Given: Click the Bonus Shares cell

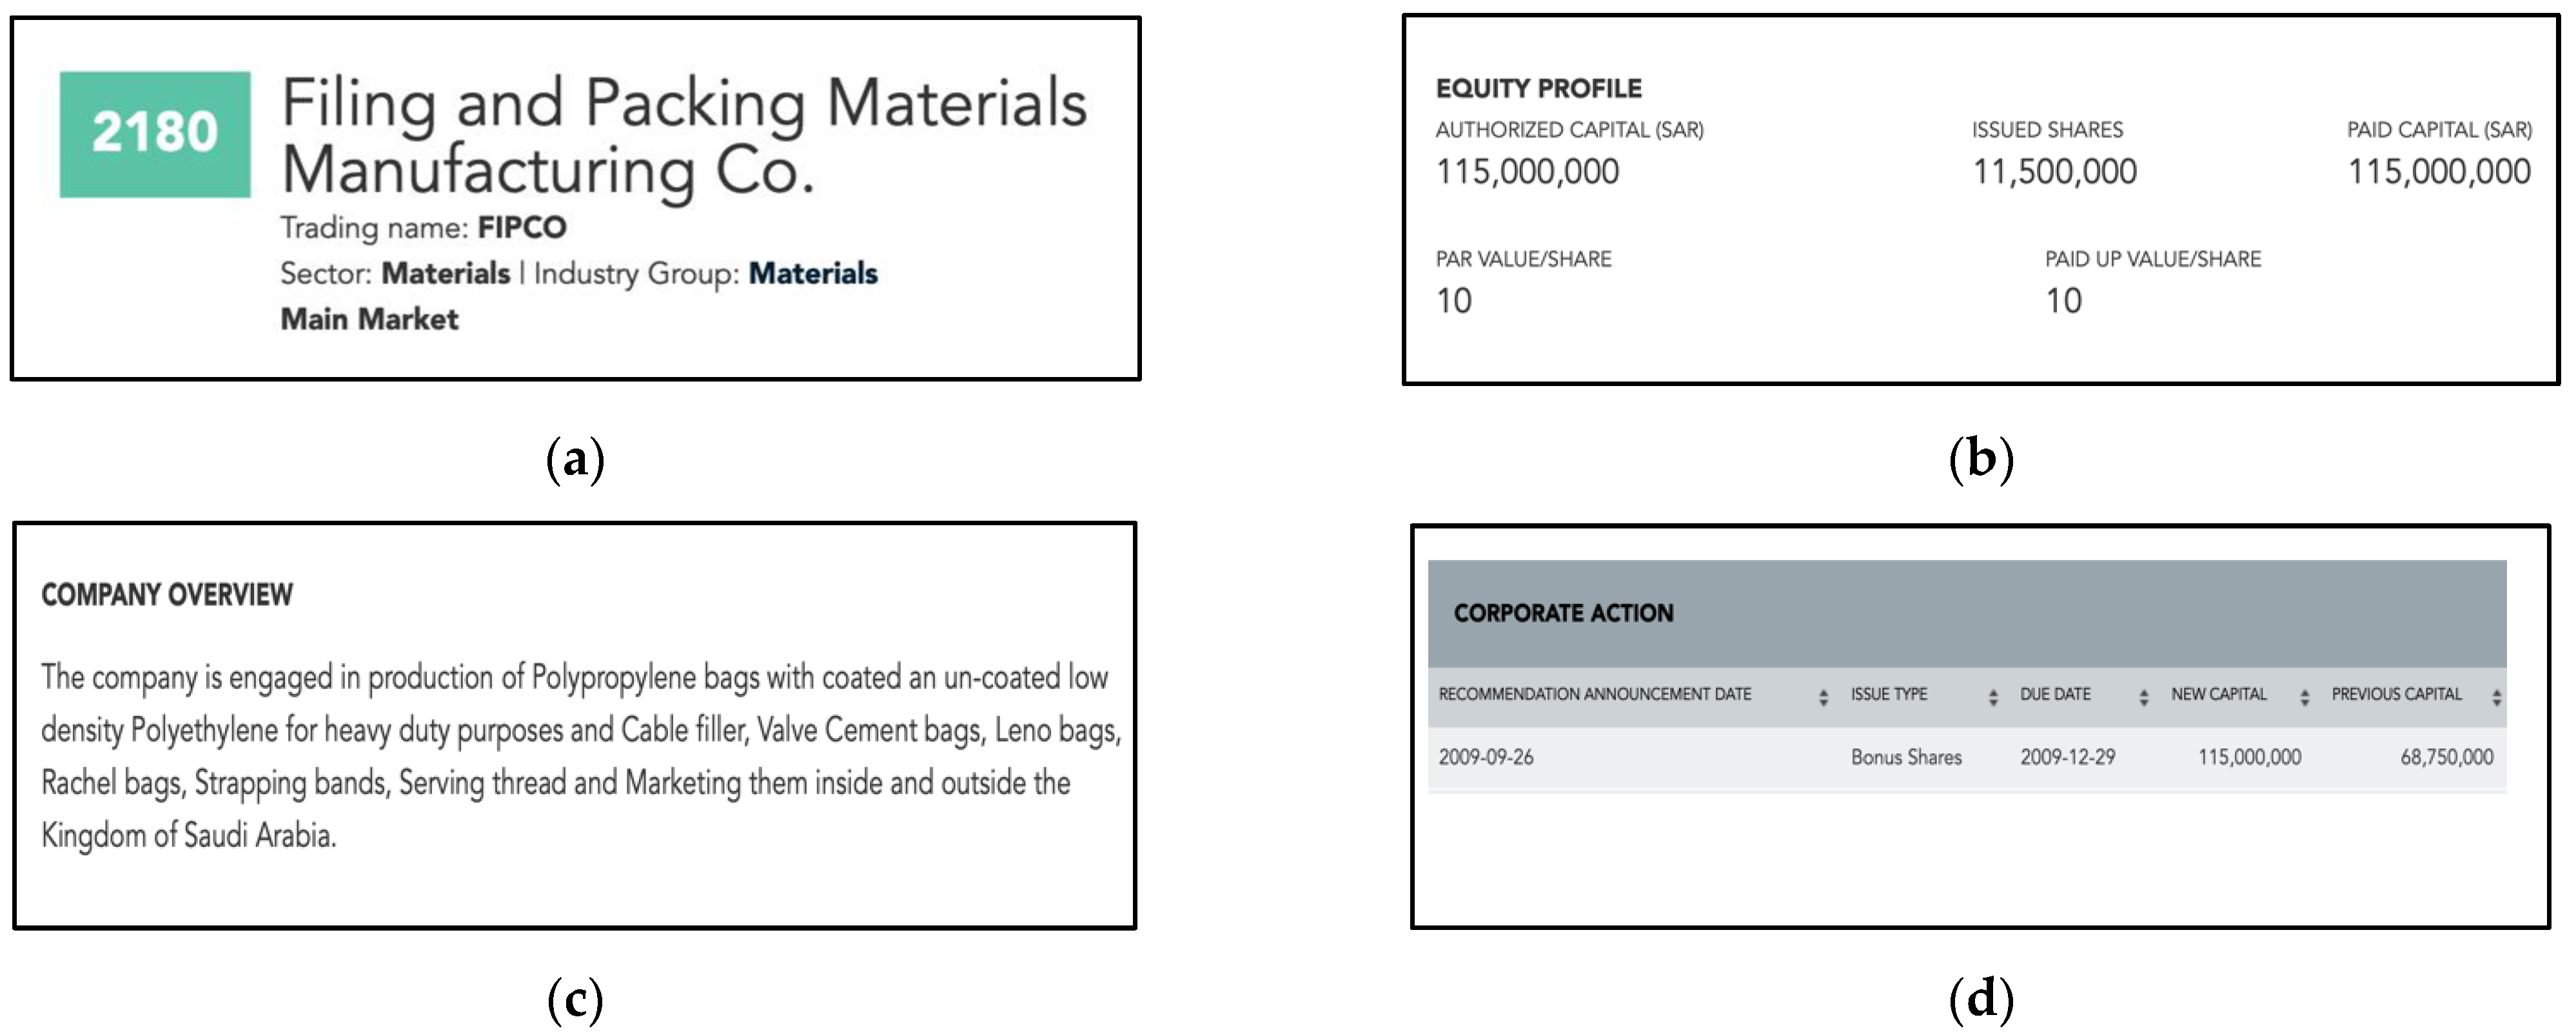Looking at the screenshot, I should pyautogui.click(x=1905, y=757).
